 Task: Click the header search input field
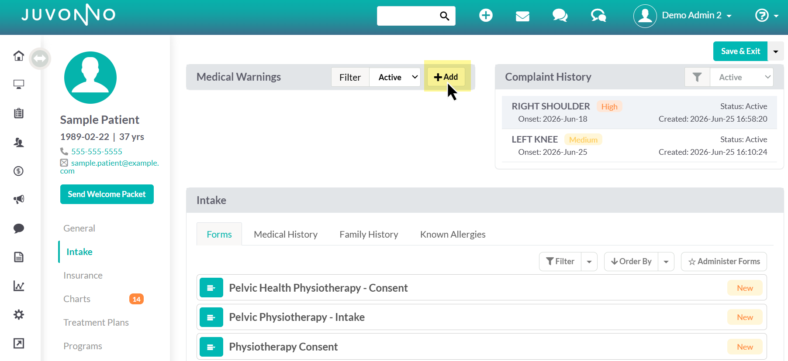click(408, 16)
